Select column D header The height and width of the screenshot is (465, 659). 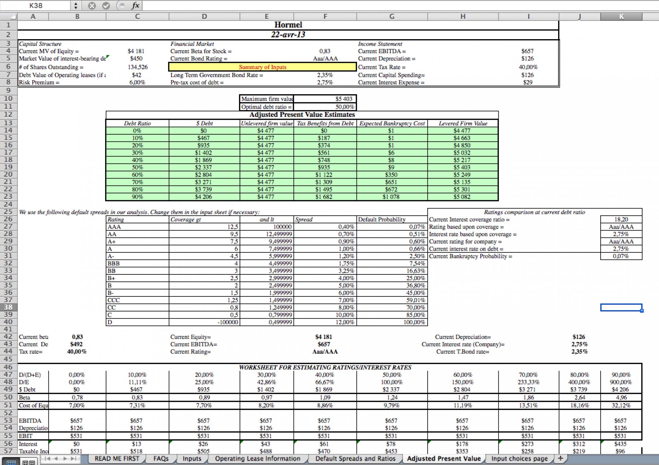pyautogui.click(x=204, y=16)
